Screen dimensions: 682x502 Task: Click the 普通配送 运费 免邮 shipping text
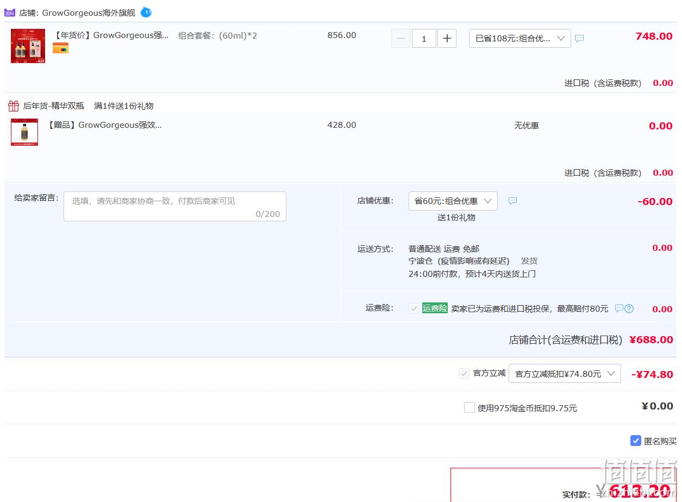[444, 249]
